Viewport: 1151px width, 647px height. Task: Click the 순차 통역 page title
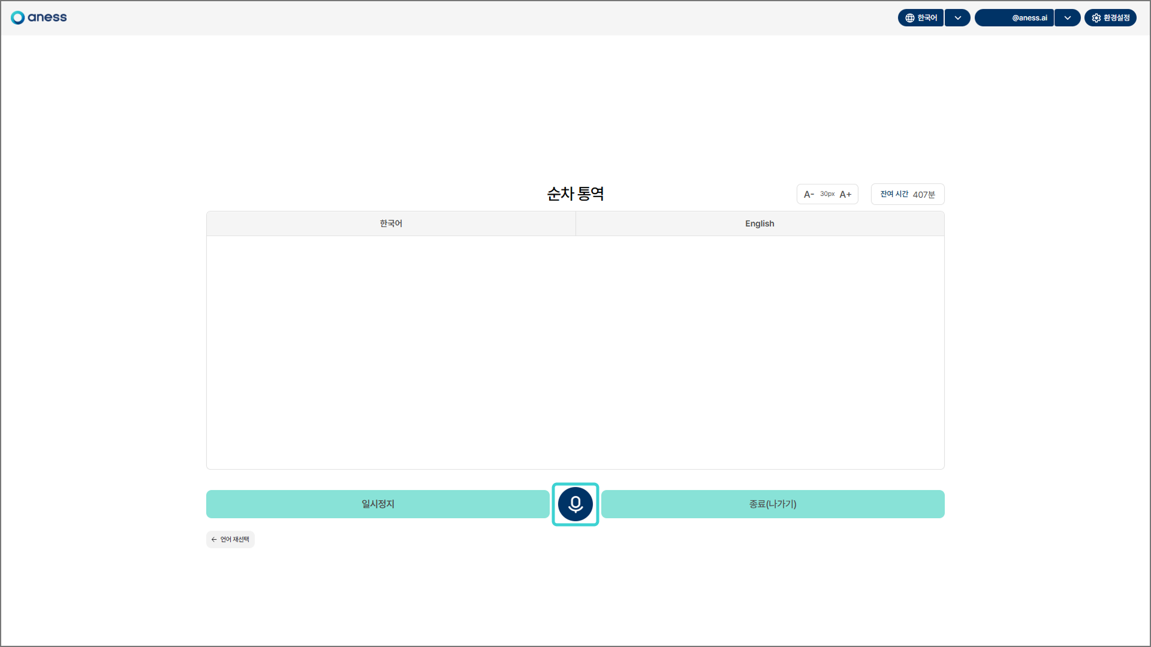coord(575,194)
